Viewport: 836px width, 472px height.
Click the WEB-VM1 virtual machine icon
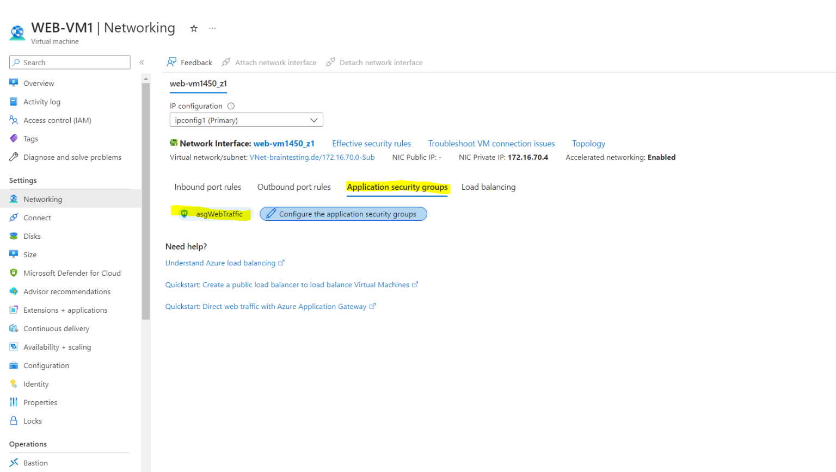point(17,33)
